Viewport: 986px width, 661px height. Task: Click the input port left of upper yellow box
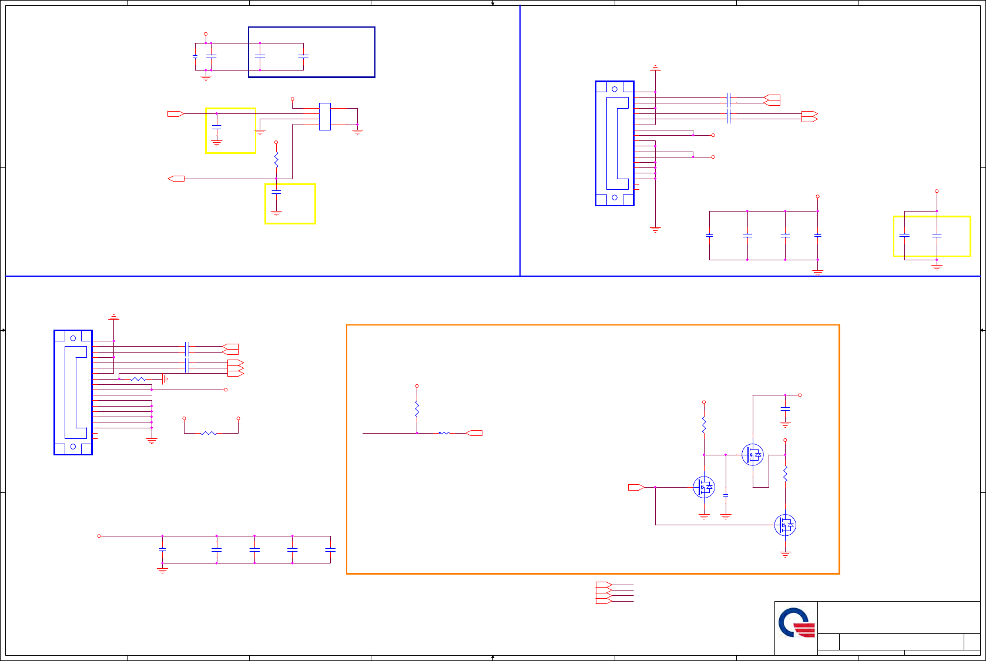click(176, 113)
